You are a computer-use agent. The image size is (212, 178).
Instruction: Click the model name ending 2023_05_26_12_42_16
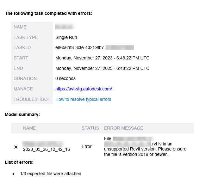[x=47, y=149]
